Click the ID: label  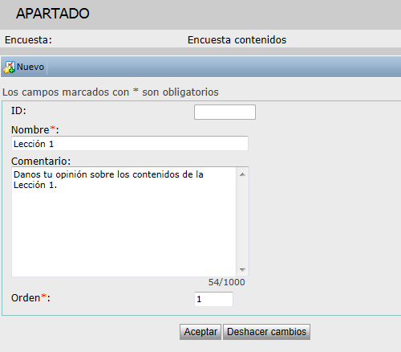tap(18, 111)
